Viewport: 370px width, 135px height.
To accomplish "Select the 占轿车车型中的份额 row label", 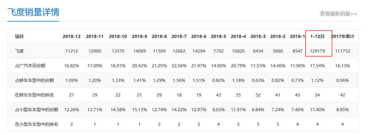I will pos(35,80).
